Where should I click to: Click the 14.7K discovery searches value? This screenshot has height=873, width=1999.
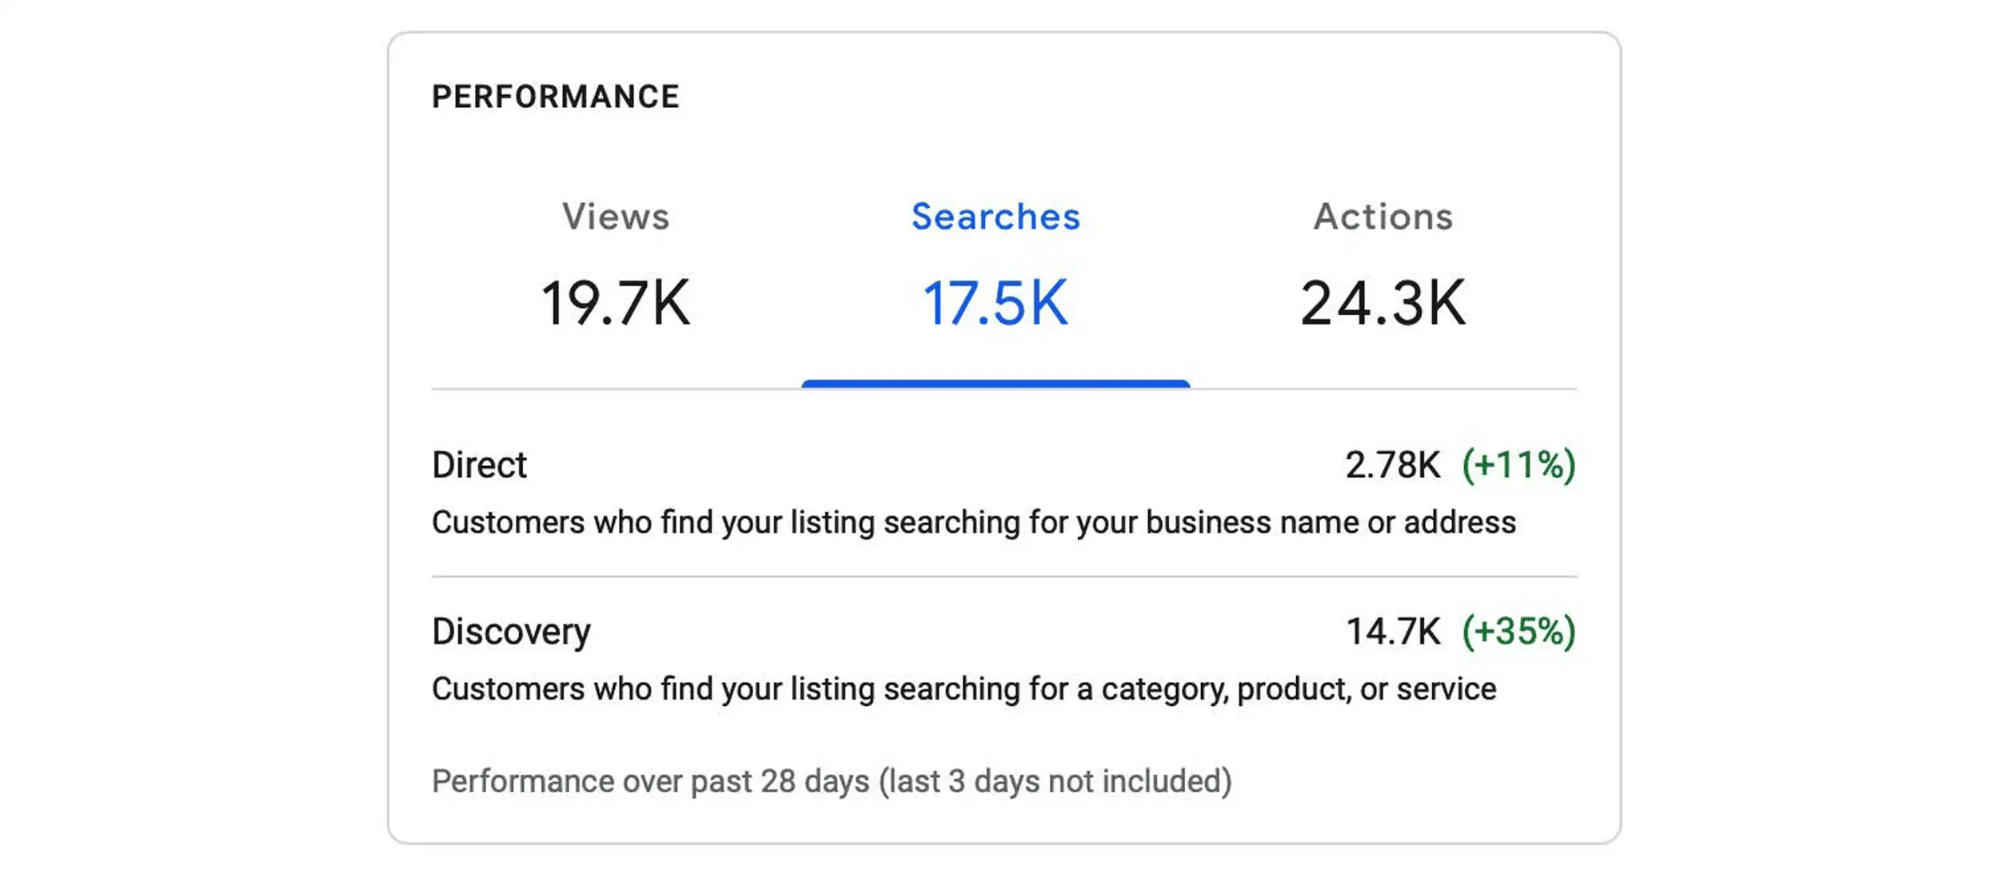click(x=1394, y=632)
